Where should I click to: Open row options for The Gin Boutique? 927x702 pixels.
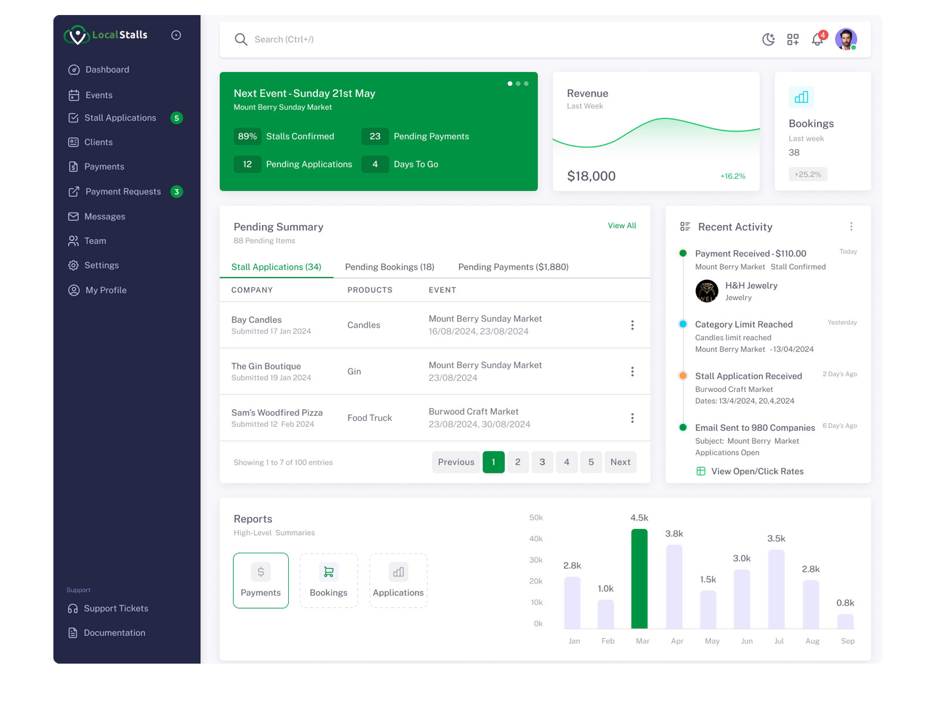tap(633, 371)
